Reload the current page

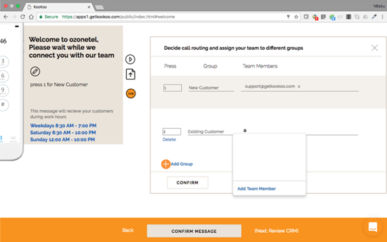tap(23, 17)
